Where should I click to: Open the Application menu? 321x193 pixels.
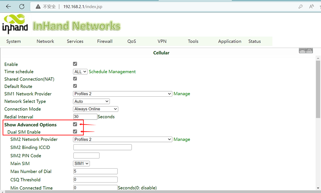coord(230,41)
